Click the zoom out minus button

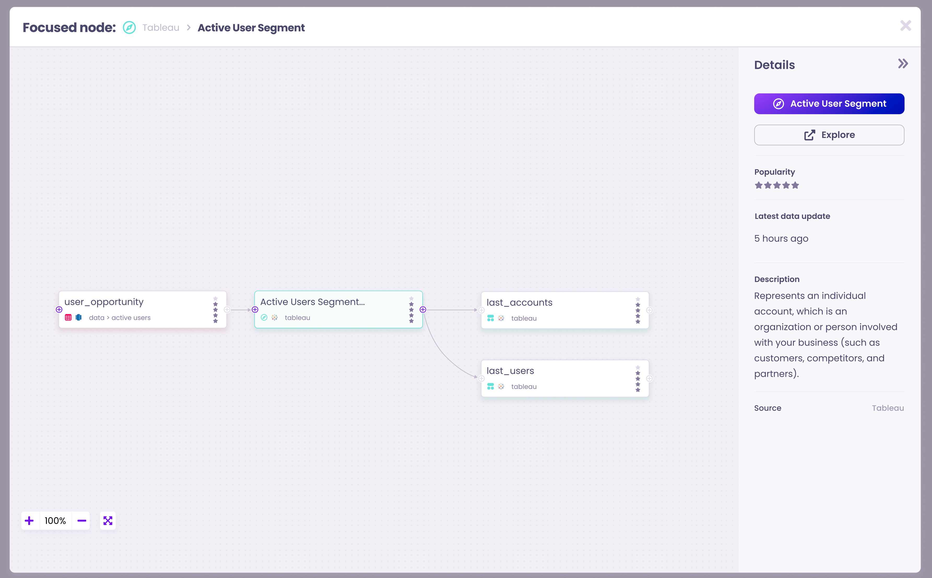(81, 521)
